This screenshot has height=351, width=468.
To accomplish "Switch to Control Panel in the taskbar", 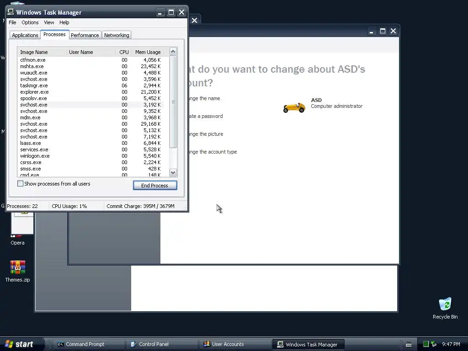I will point(161,344).
